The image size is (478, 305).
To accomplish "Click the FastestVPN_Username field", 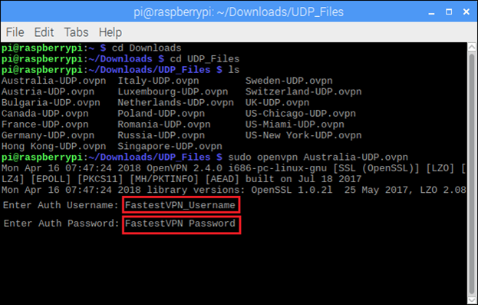I will tap(181, 205).
